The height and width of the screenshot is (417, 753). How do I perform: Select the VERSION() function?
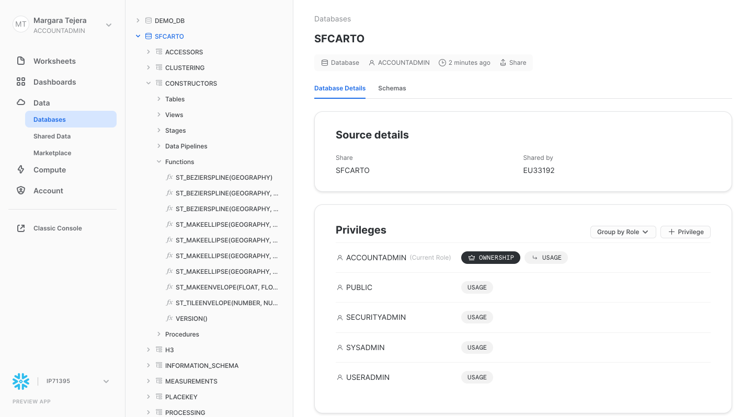coord(191,319)
